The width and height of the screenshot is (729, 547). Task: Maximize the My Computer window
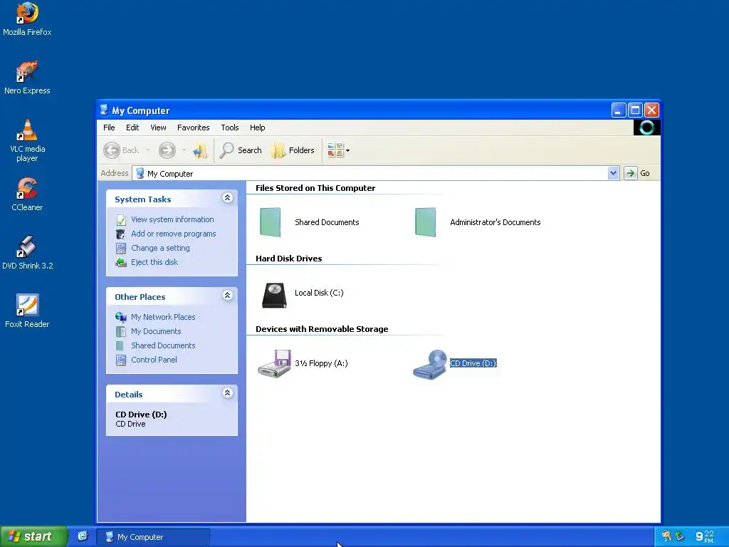(x=635, y=110)
